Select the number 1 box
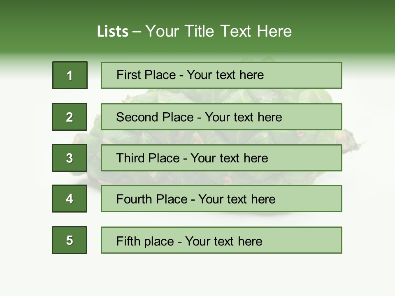395x296 pixels. pyautogui.click(x=70, y=75)
